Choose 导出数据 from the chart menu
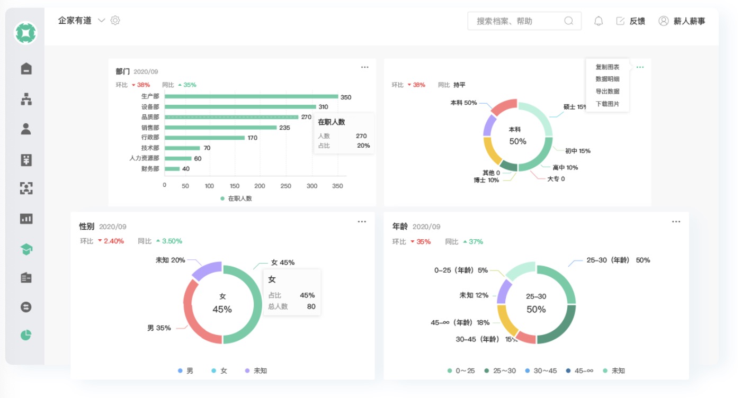This screenshot has height=398, width=750. [x=608, y=92]
